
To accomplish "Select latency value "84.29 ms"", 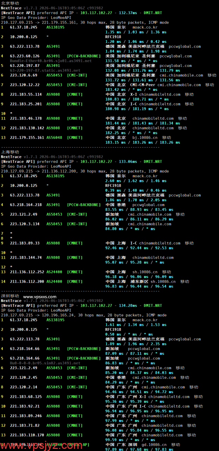I will pyautogui.click(x=114, y=382).
